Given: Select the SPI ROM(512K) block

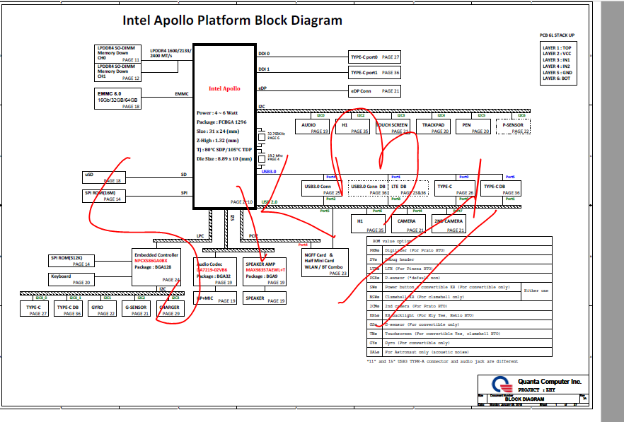Looking at the screenshot, I should point(71,261).
